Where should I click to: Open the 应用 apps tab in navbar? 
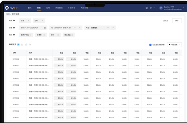[48, 8]
